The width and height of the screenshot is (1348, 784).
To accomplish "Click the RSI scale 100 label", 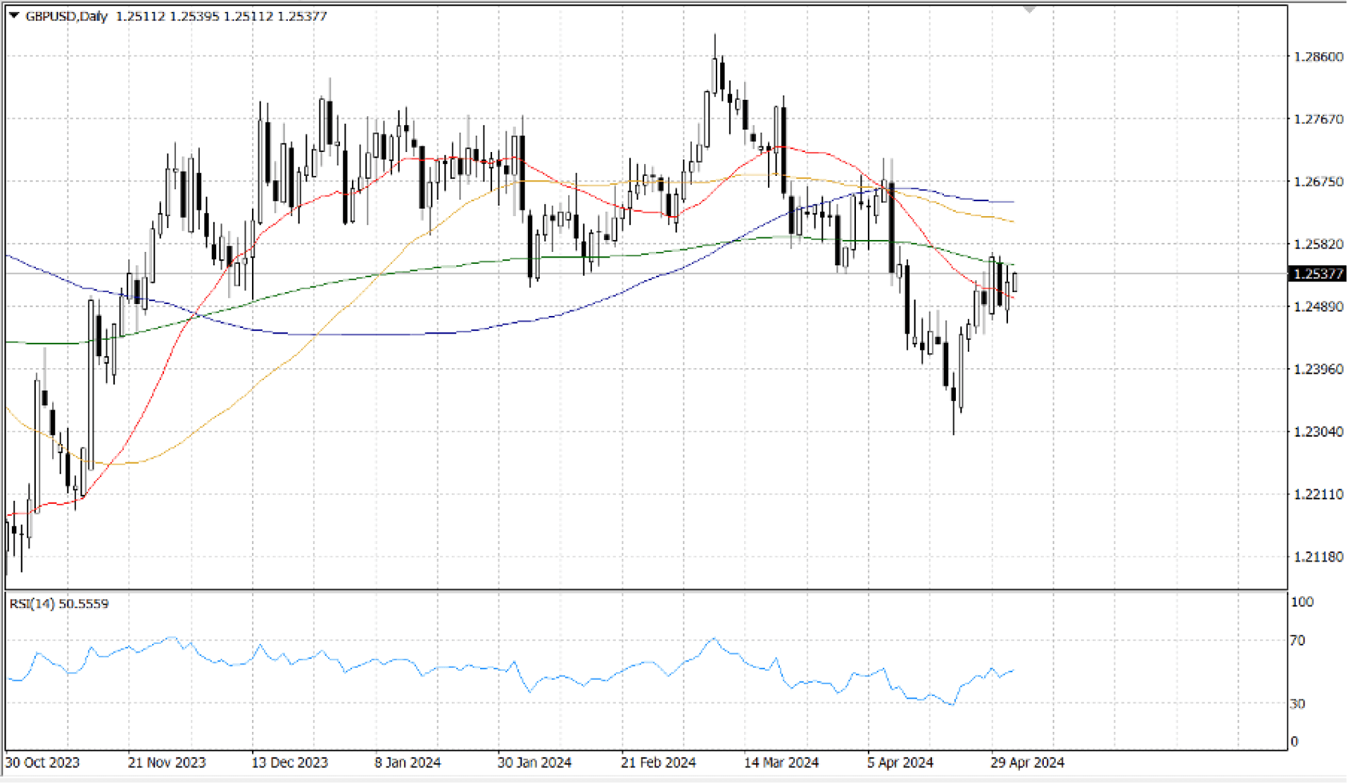I will [1302, 602].
